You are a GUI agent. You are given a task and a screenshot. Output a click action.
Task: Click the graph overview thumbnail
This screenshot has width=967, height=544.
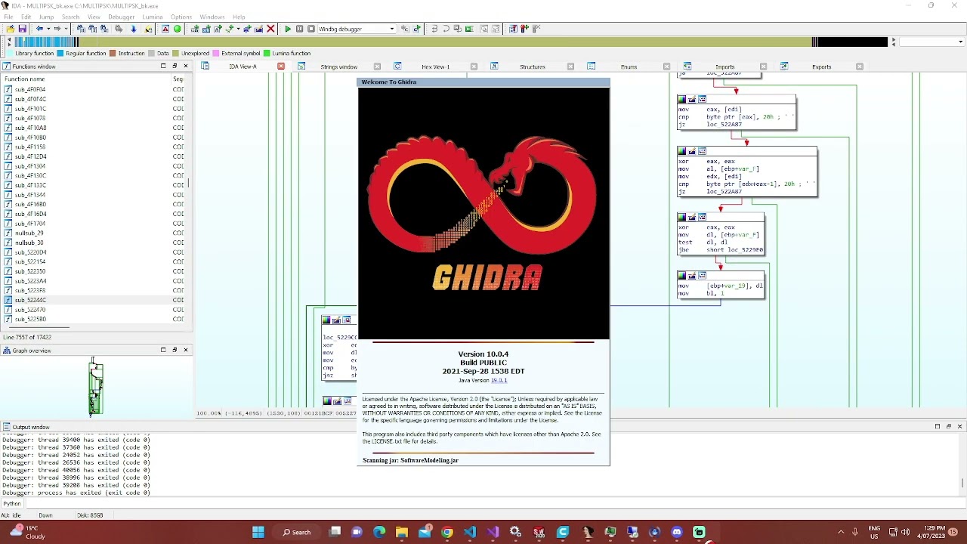[95, 387]
